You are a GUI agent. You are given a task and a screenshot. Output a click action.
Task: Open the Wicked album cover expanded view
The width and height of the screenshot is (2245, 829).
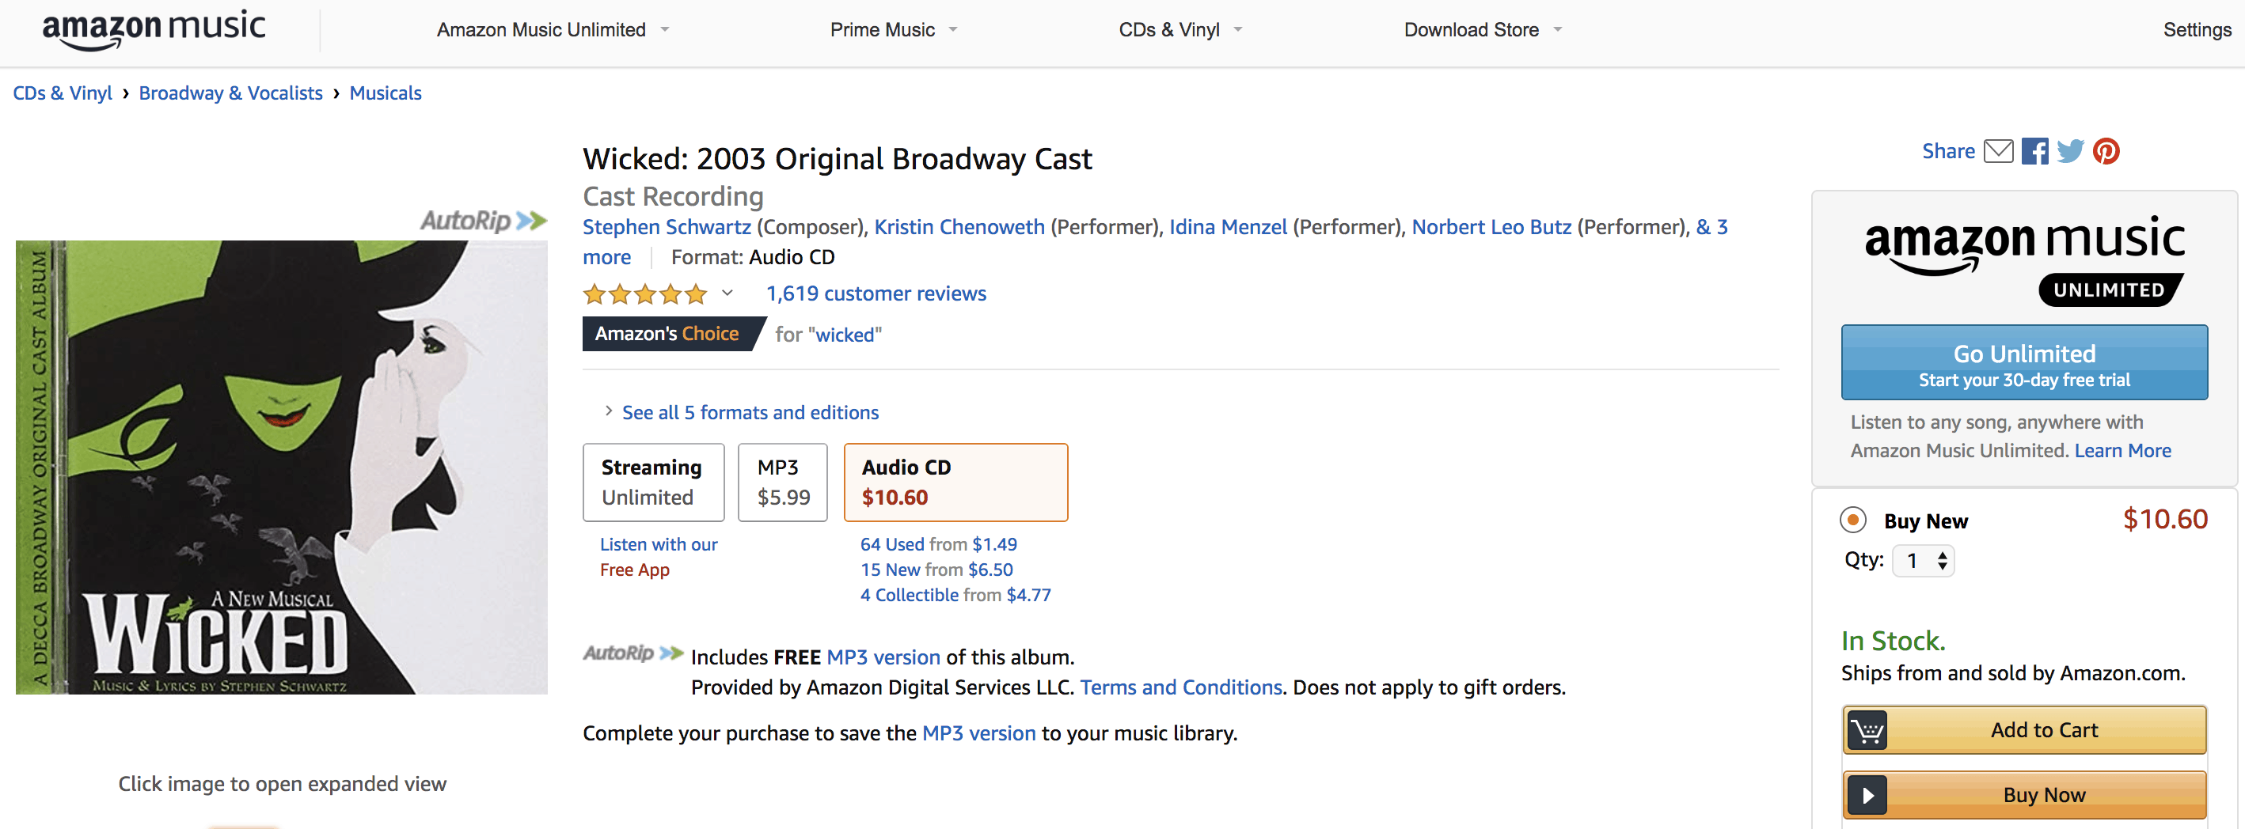[282, 467]
